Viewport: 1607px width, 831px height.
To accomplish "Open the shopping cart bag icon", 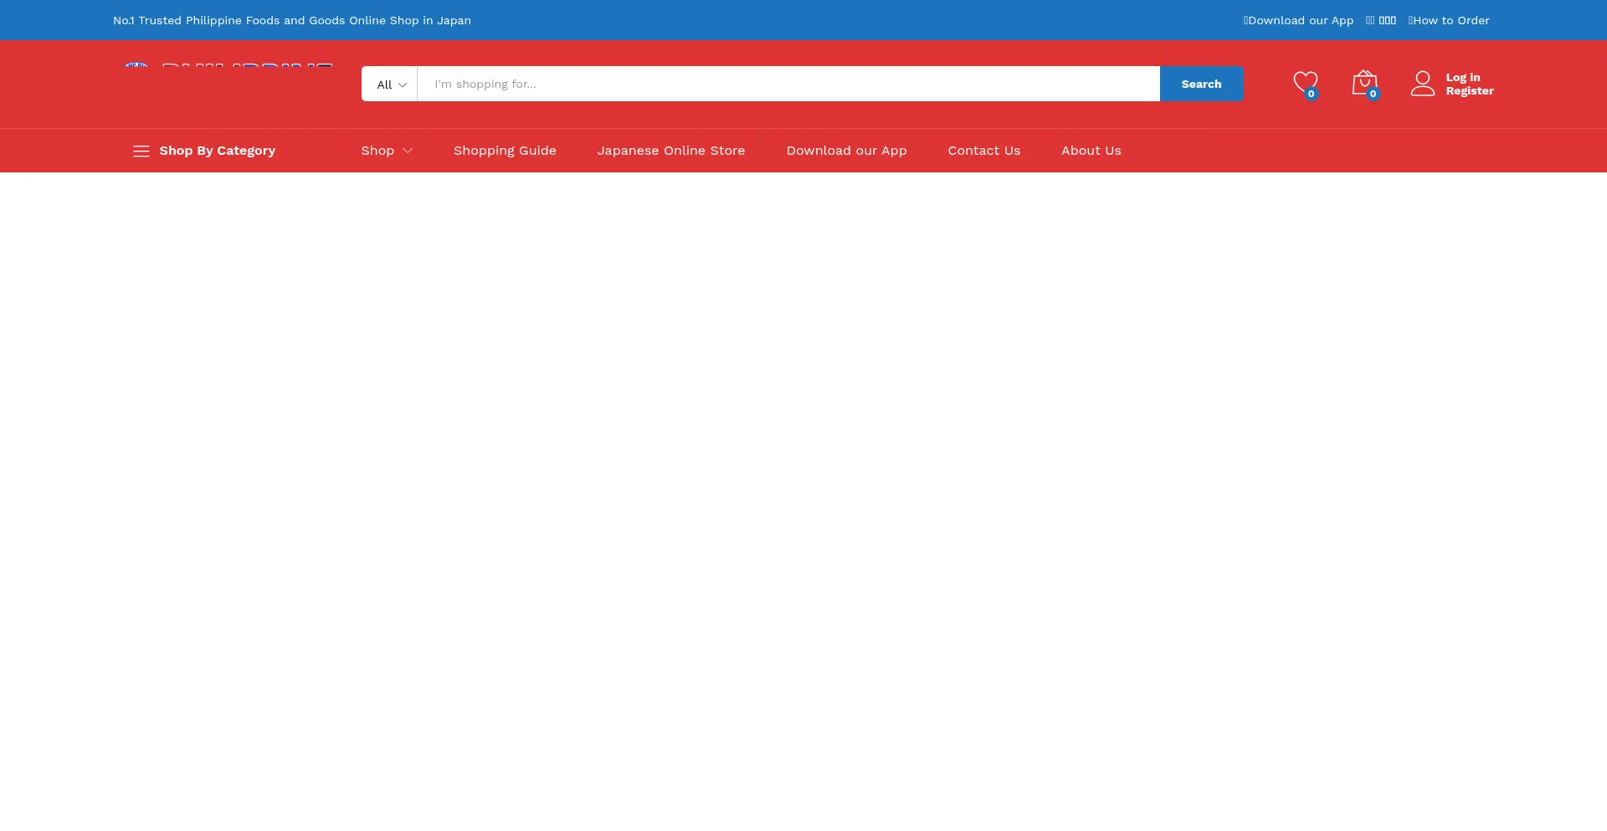I will (1364, 83).
